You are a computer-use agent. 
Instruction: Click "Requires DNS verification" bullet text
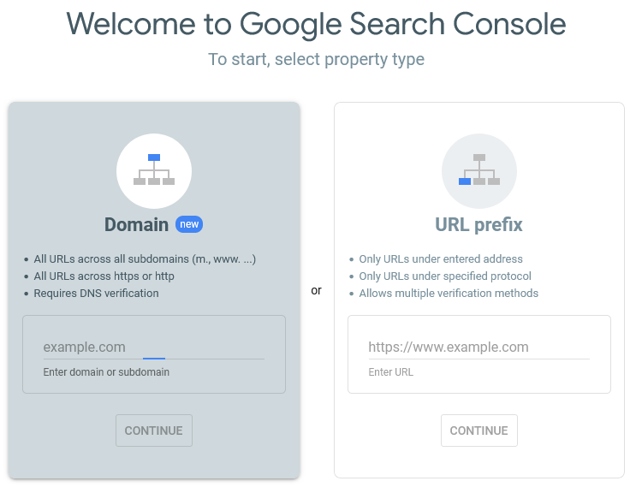pyautogui.click(x=96, y=293)
